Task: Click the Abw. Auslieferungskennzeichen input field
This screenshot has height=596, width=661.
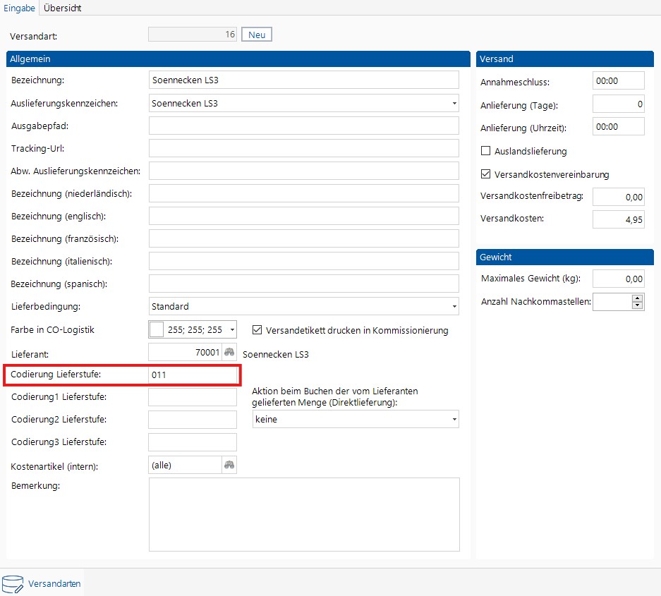Action: [x=303, y=171]
